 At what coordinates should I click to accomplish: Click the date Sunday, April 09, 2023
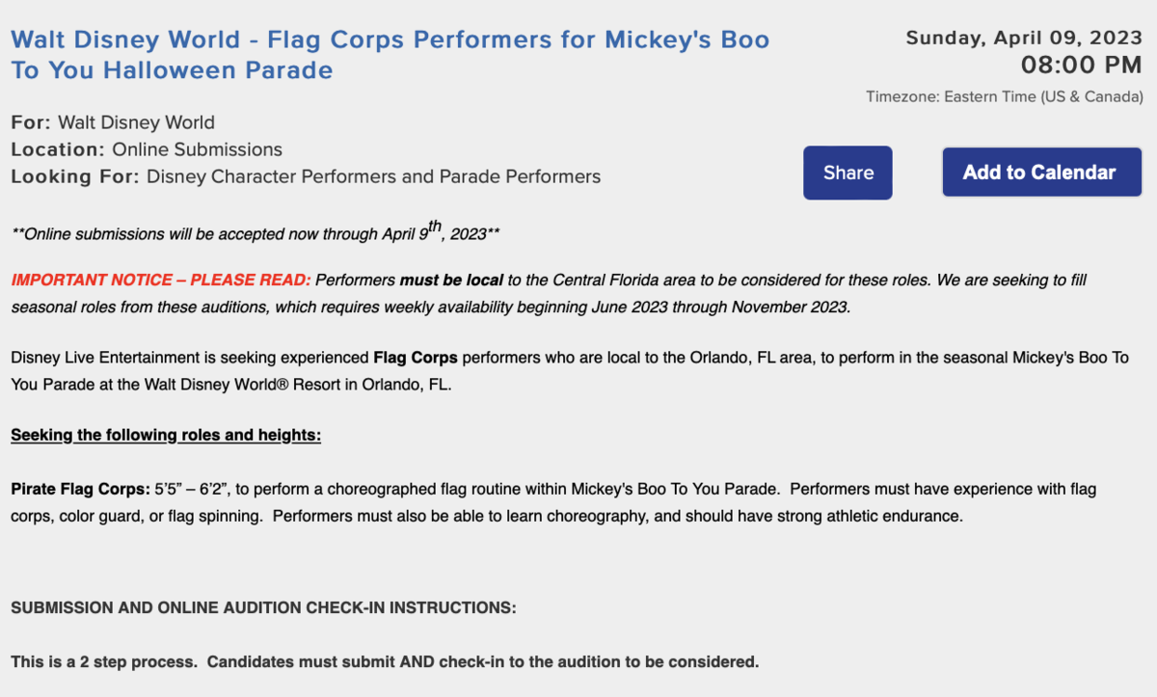tap(1024, 38)
